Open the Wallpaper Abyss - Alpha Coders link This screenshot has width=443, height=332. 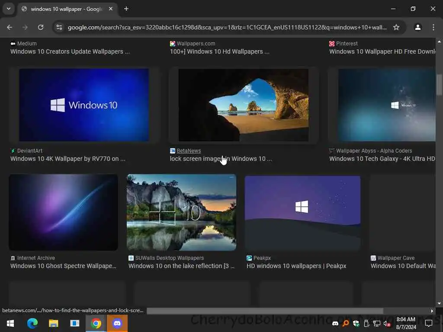[x=374, y=151]
